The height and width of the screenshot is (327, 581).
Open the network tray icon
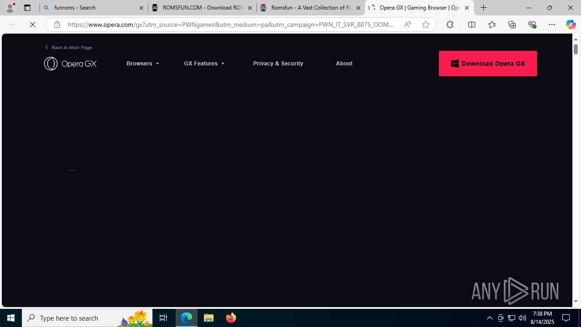512,318
